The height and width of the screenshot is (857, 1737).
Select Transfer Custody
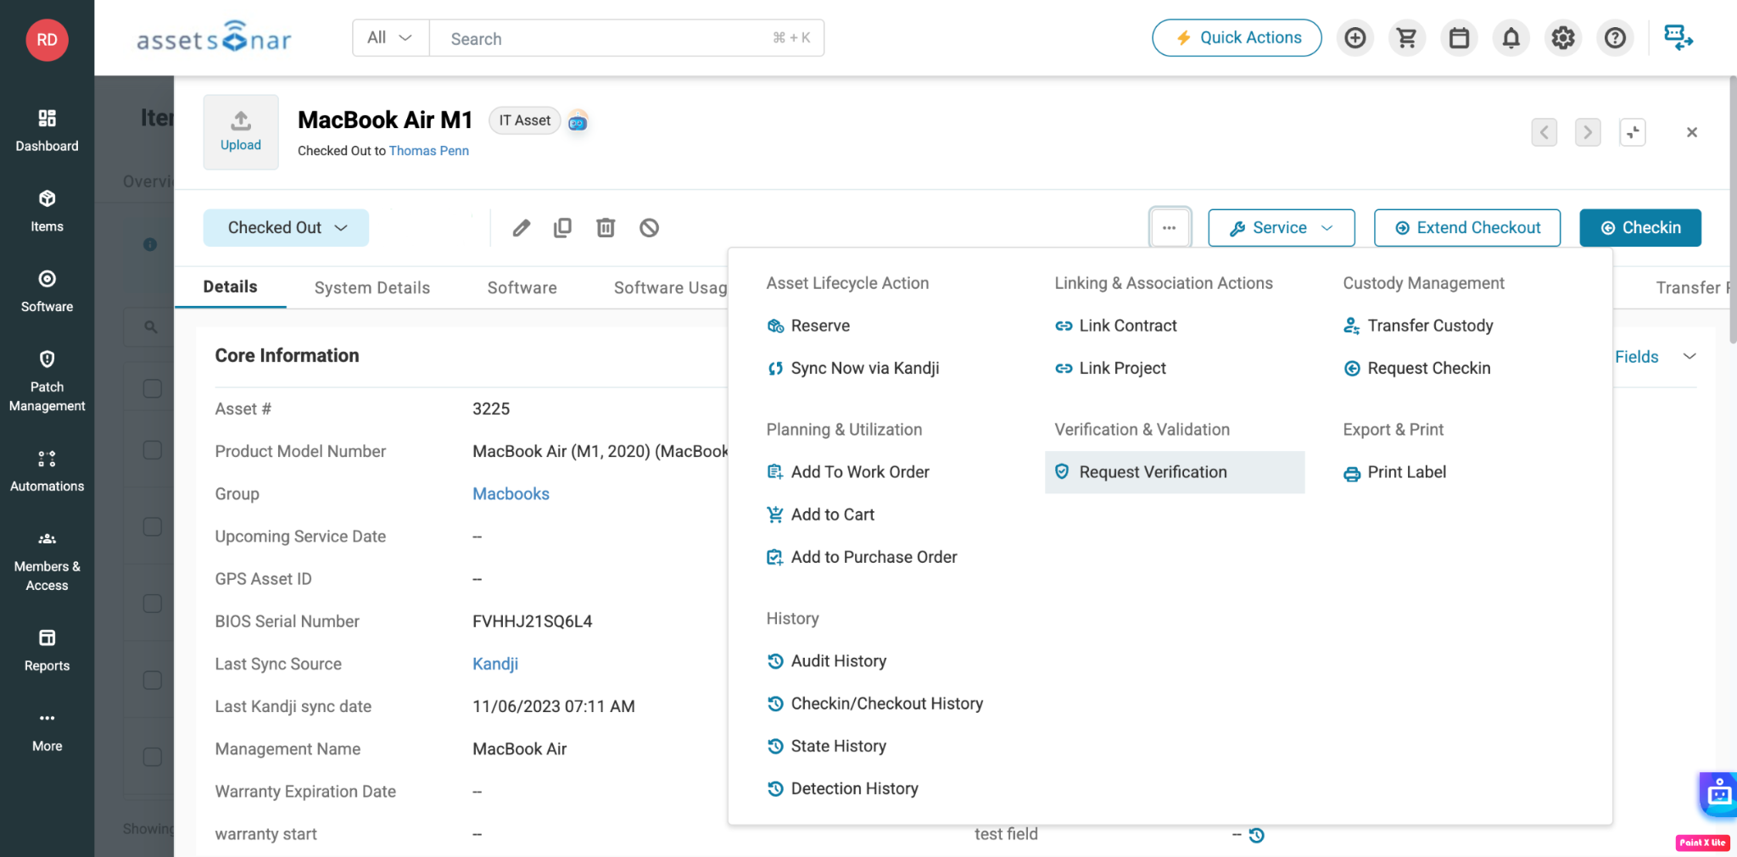(1419, 326)
